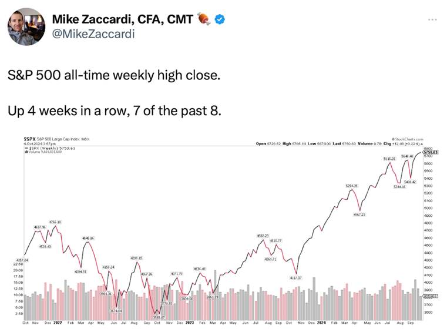Click the 2022 year marker on x-axis

[58, 323]
